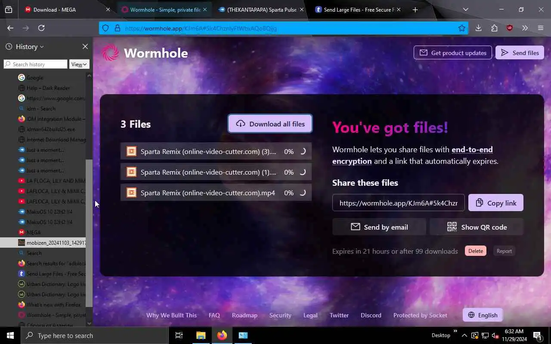Go back using the browser back arrow
This screenshot has height=344, width=551.
(10, 28)
